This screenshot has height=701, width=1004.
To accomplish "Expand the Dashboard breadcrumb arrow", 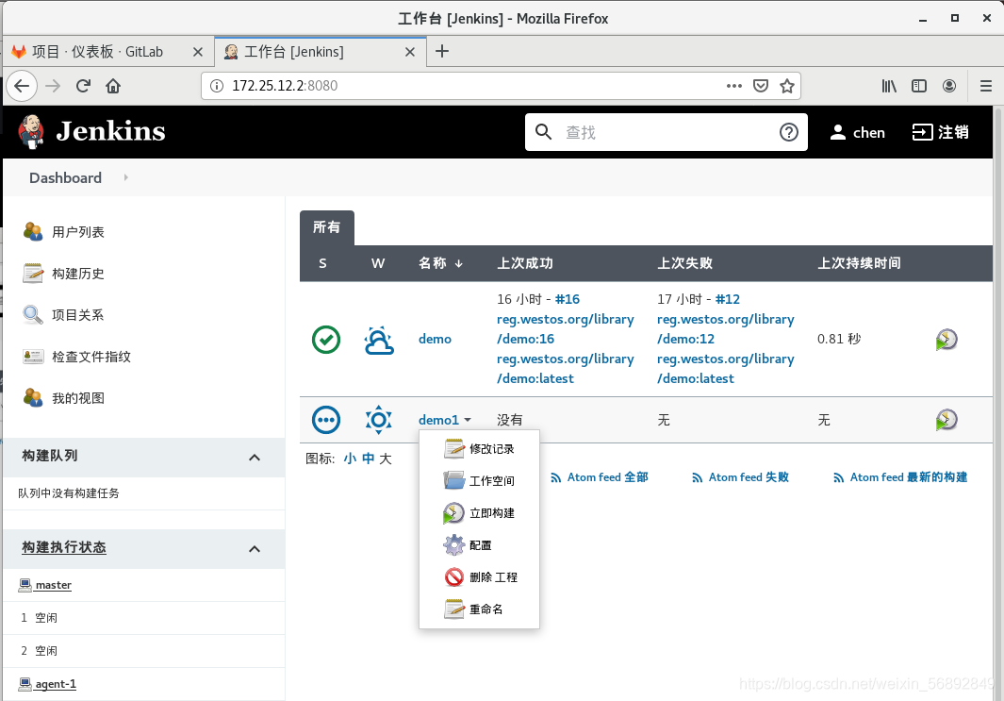I will pyautogui.click(x=125, y=177).
